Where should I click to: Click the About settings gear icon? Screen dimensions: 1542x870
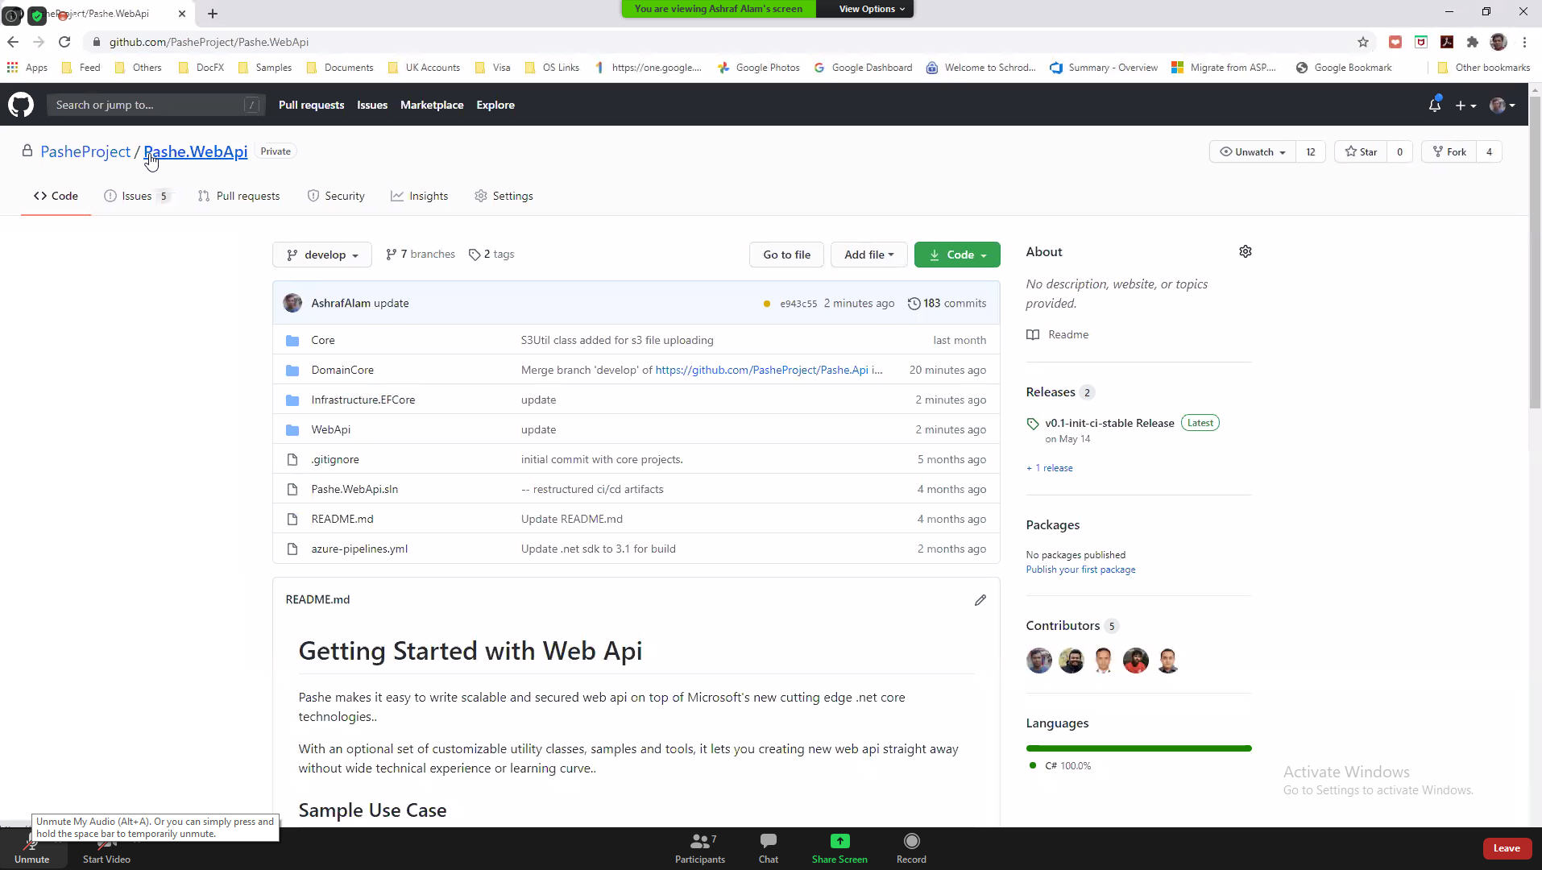[1245, 251]
